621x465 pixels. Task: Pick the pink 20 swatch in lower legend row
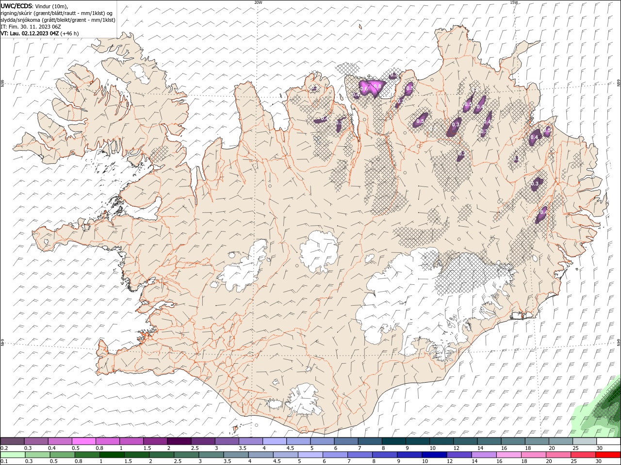557,455
